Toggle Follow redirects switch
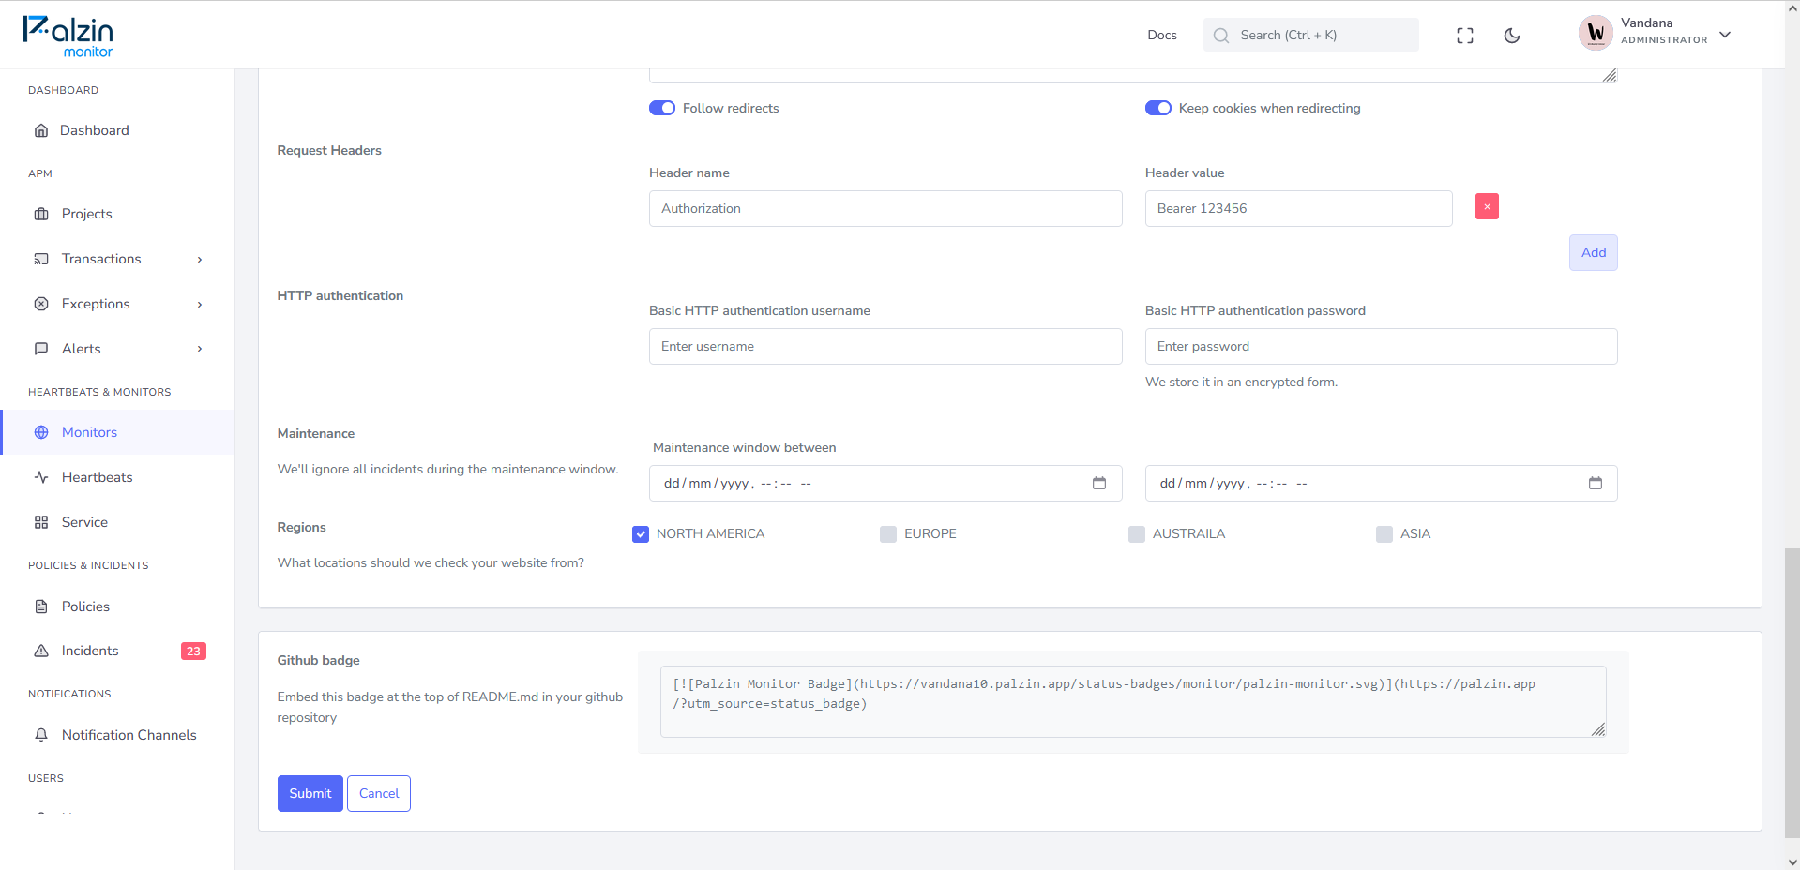 click(x=662, y=108)
